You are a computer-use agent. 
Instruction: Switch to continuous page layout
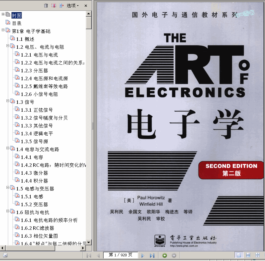pos(248,255)
